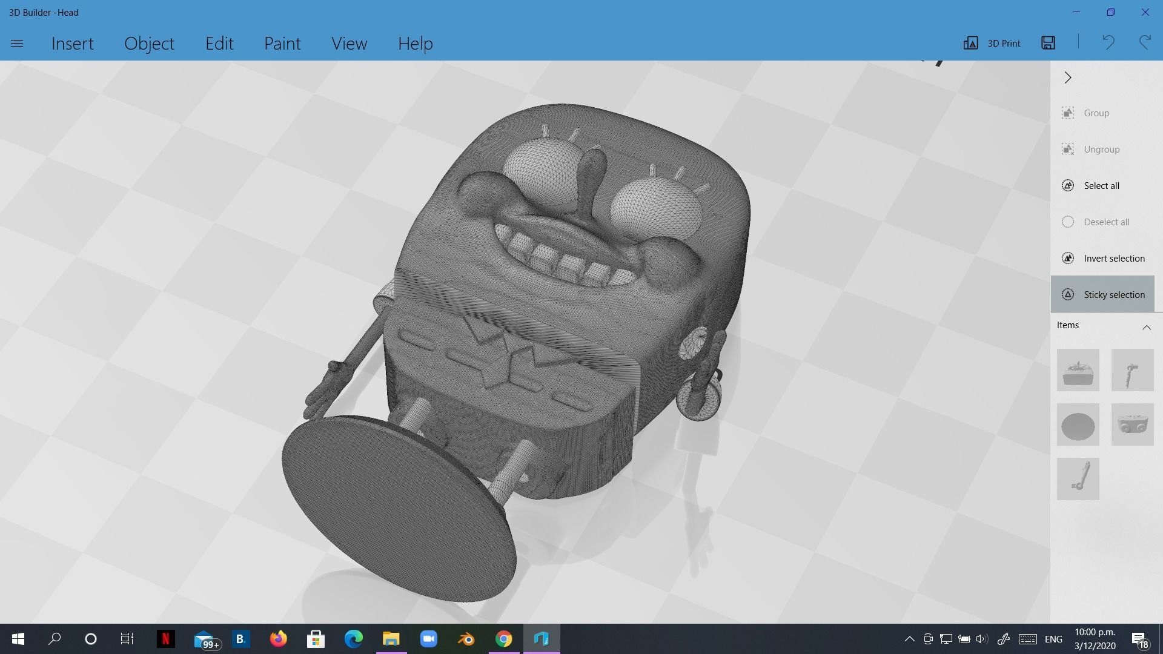Image resolution: width=1163 pixels, height=654 pixels.
Task: Open the notification center with 18 badge
Action: 1139,639
